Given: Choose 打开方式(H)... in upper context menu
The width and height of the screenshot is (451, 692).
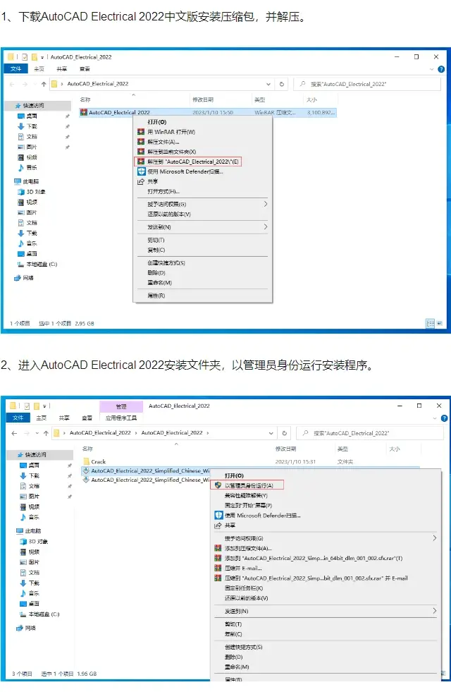Looking at the screenshot, I should [163, 192].
